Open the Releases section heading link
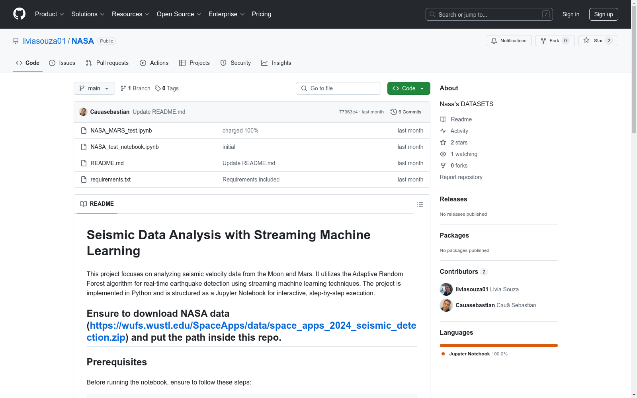 [453, 199]
